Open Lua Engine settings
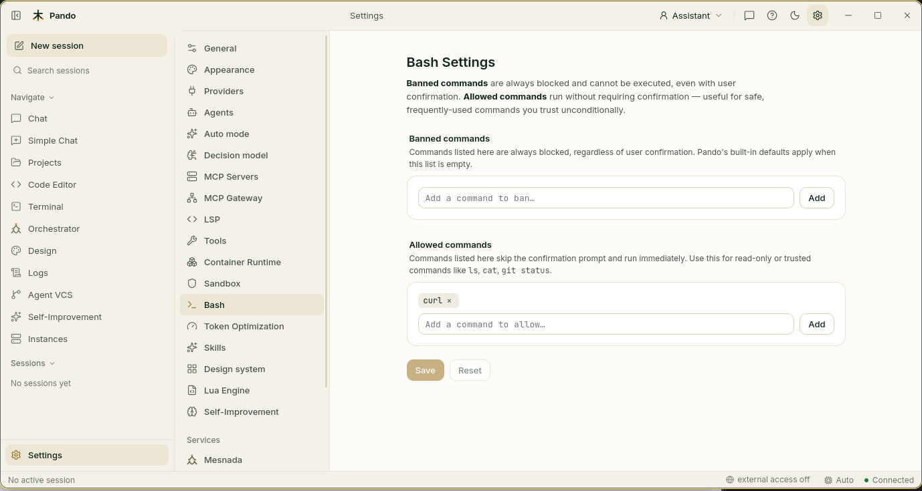 (x=252, y=390)
